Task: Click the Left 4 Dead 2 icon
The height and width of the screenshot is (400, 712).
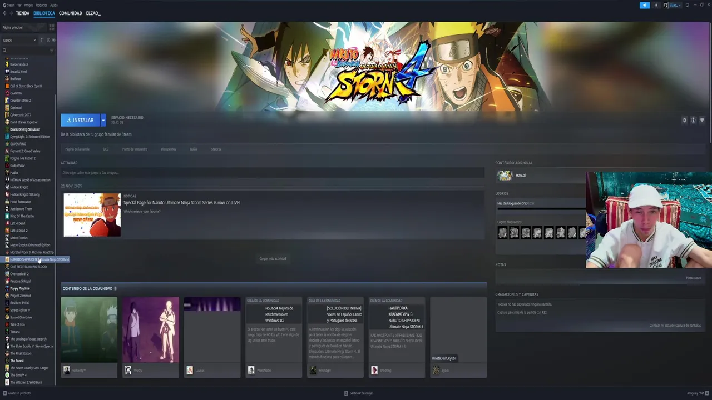Action: [x=7, y=231]
